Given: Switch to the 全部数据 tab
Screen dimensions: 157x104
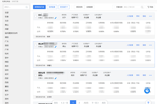Looking at the screenshot, I should coord(89,7).
